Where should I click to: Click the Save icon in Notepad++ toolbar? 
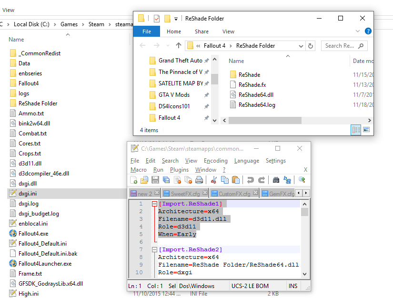pos(155,180)
